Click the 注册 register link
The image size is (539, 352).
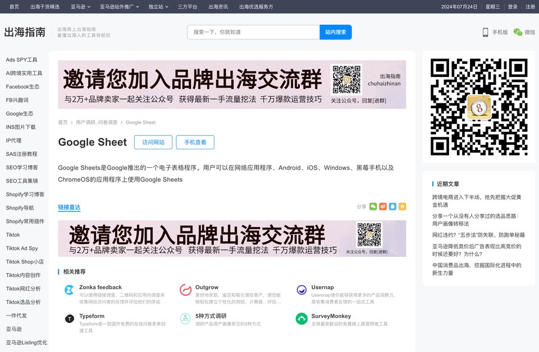(x=530, y=7)
